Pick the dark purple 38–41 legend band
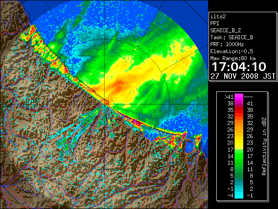The image size is (278, 209). click(x=239, y=103)
